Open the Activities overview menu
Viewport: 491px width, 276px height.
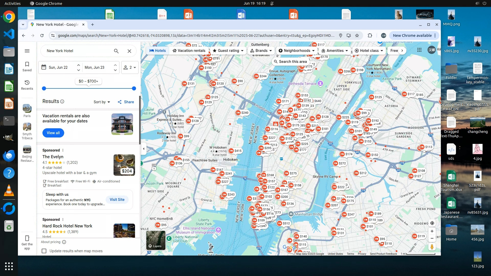coord(13,3)
